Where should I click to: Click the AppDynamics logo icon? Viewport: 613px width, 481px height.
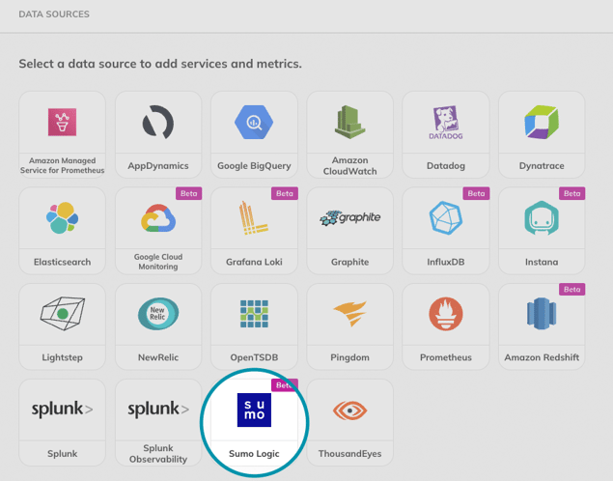(158, 123)
